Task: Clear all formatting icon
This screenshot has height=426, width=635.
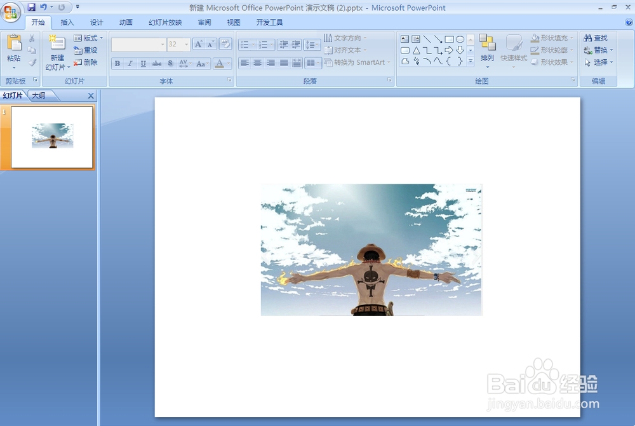Action: pos(225,44)
